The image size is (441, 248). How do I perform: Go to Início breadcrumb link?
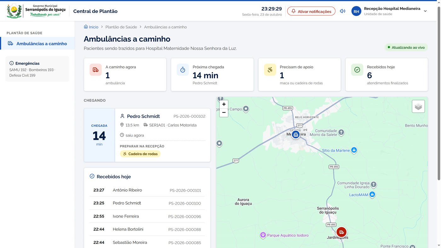pyautogui.click(x=91, y=27)
